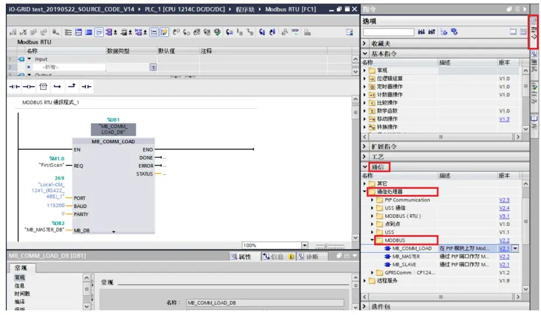Screen dimensions: 541x315
Task: Click the insert network toolbar icon
Action: [13, 33]
